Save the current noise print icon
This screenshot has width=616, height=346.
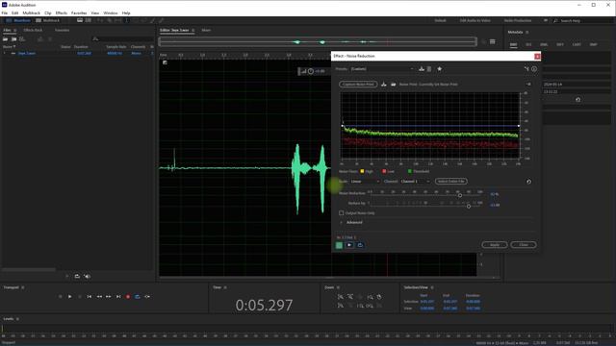(384, 85)
